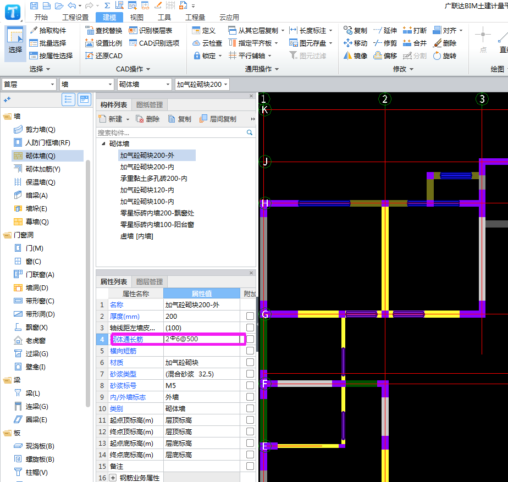Select 加气砼砌块200-内 in component list

(x=147, y=167)
